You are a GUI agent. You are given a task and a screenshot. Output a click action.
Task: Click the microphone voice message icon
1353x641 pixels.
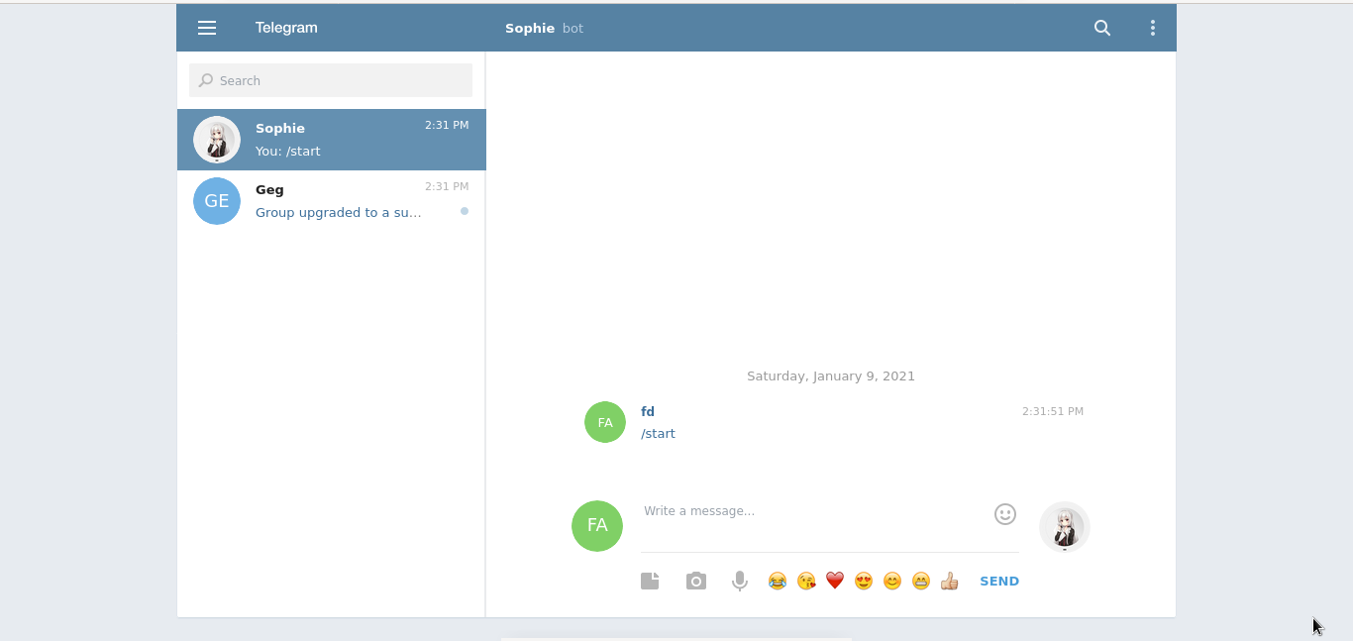coord(740,582)
